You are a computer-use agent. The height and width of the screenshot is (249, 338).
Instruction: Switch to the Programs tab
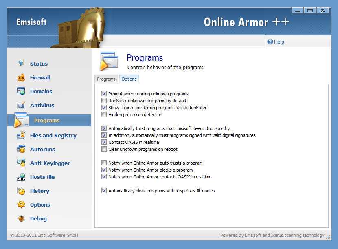tap(106, 79)
